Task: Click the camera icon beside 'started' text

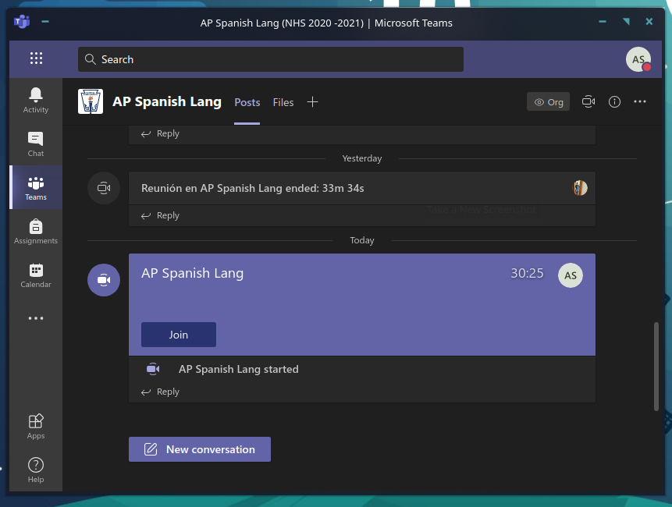Action: coord(153,369)
